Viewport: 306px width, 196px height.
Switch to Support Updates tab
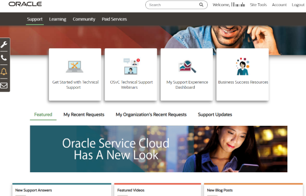click(215, 115)
